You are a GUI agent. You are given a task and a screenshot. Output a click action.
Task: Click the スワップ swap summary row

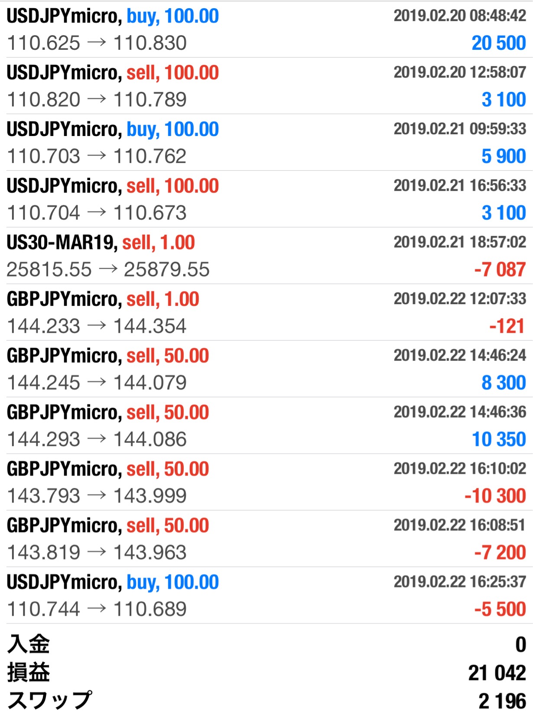(x=266, y=701)
